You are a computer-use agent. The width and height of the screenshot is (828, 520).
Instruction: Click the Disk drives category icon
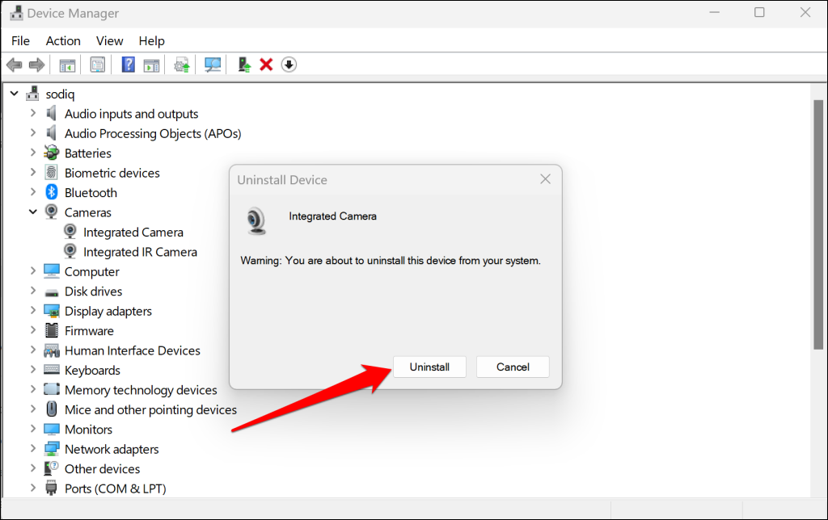[x=52, y=292]
